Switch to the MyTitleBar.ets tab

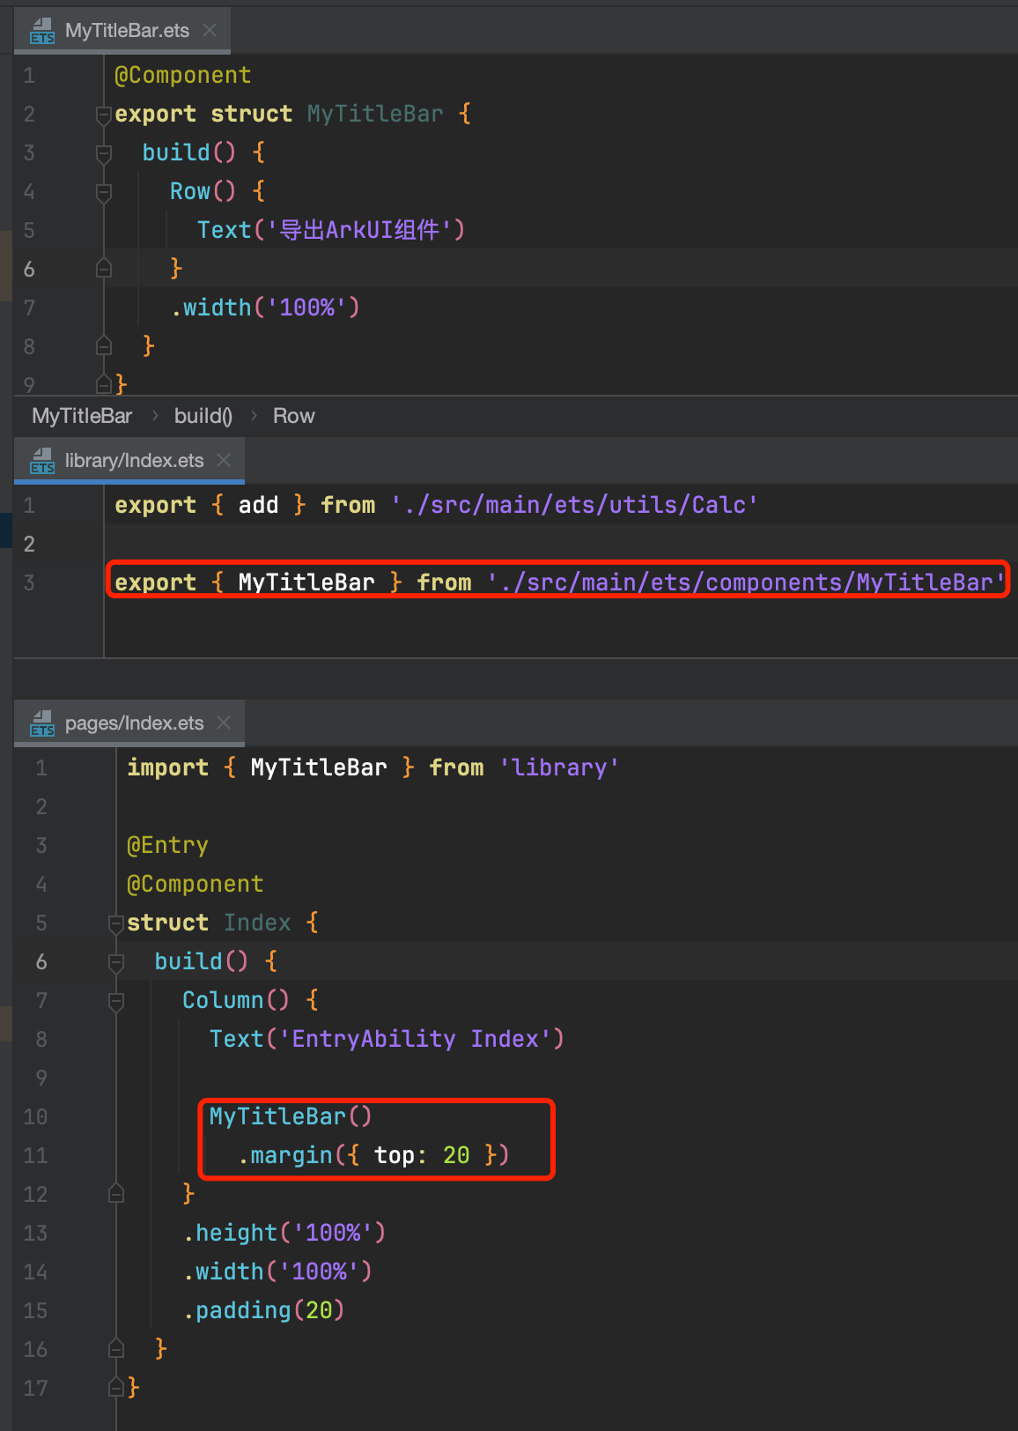122,31
